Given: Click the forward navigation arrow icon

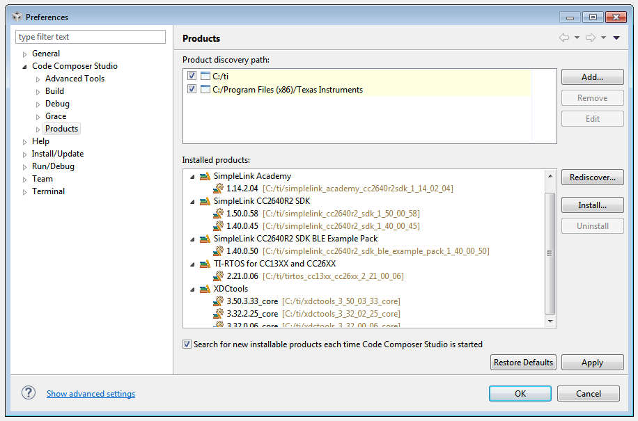Looking at the screenshot, I should click(x=591, y=38).
